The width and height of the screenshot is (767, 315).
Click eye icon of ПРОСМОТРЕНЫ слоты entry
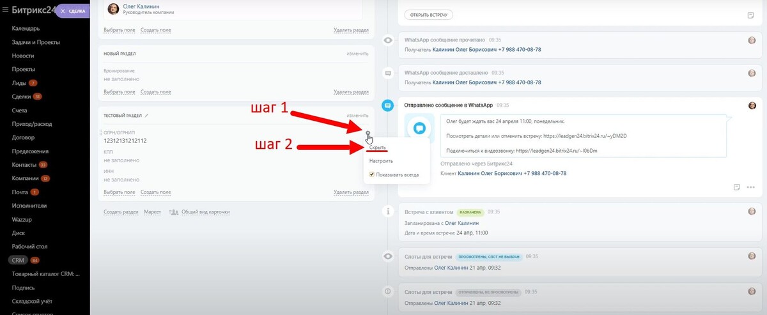387,256
